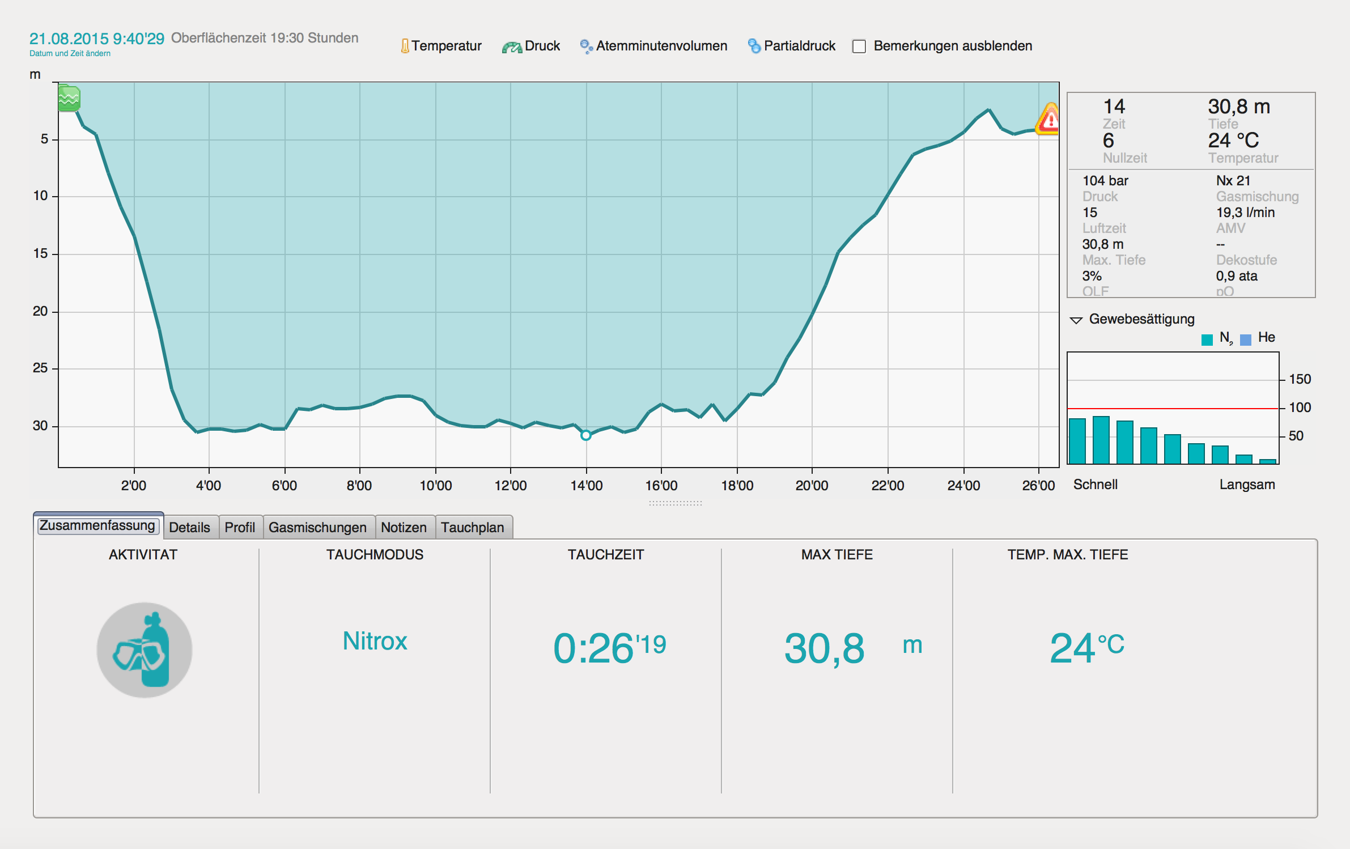The image size is (1350, 849).
Task: Click the cursor point on the depth profile
Action: [586, 435]
